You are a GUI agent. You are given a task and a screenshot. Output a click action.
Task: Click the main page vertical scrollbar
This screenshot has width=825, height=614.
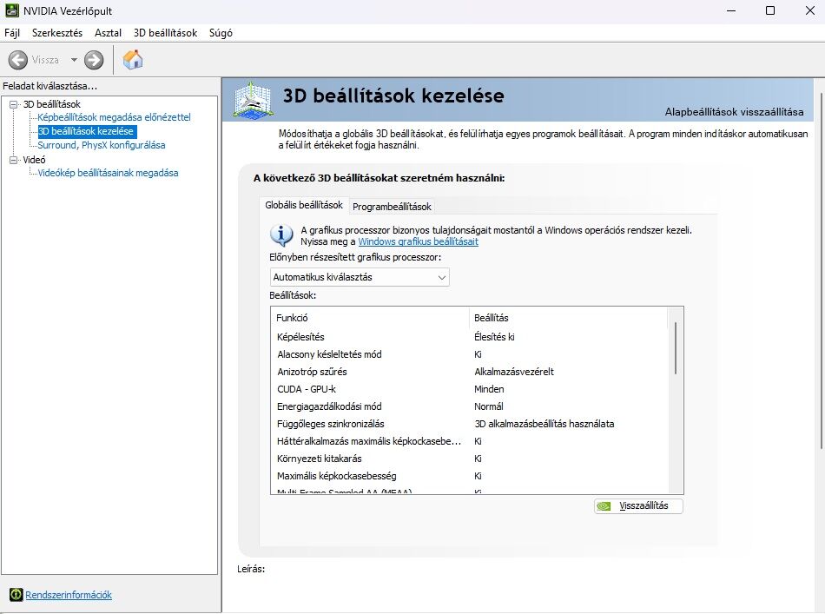(821, 270)
